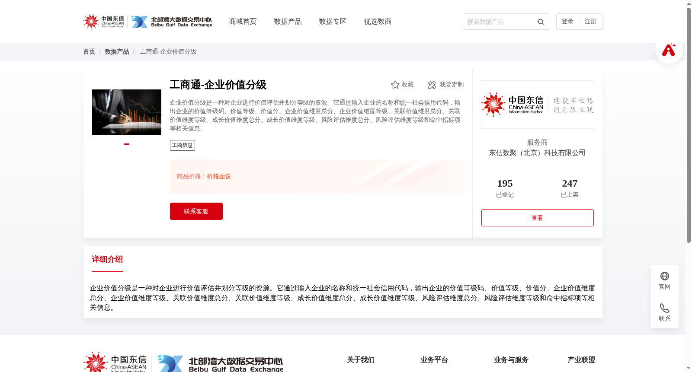Click the 195 已登记 count

coord(505,188)
